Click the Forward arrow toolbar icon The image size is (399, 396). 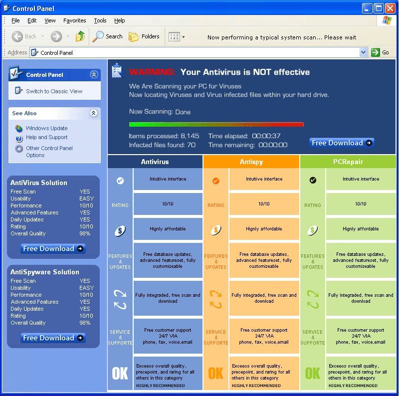coord(56,36)
